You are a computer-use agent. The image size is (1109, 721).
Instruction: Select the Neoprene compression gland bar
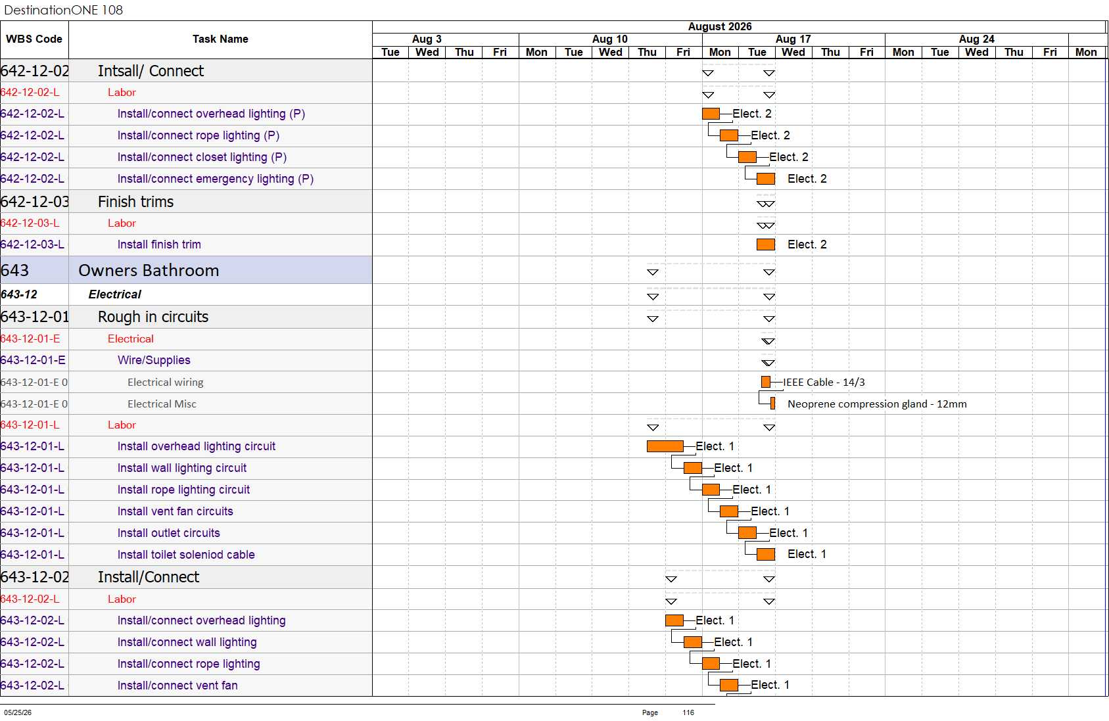tap(773, 404)
